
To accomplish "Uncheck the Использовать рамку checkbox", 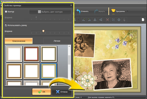I will click(6, 25).
